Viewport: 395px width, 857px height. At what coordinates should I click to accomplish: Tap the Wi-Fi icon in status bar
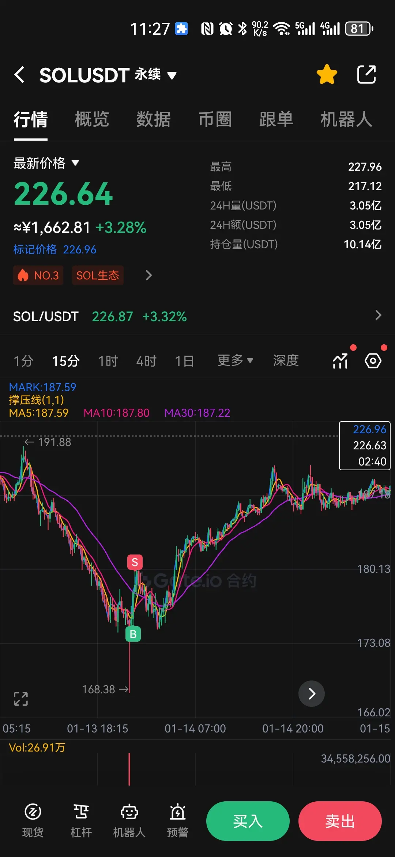(282, 29)
